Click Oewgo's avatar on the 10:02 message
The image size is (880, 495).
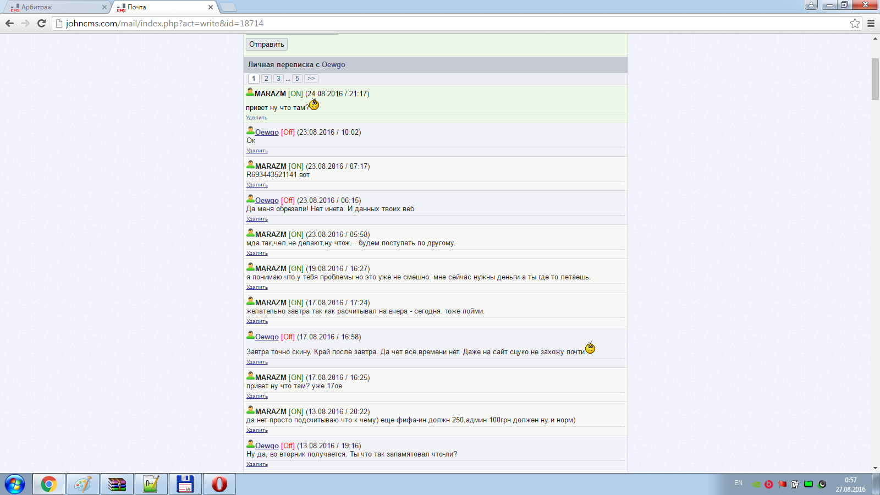click(250, 131)
